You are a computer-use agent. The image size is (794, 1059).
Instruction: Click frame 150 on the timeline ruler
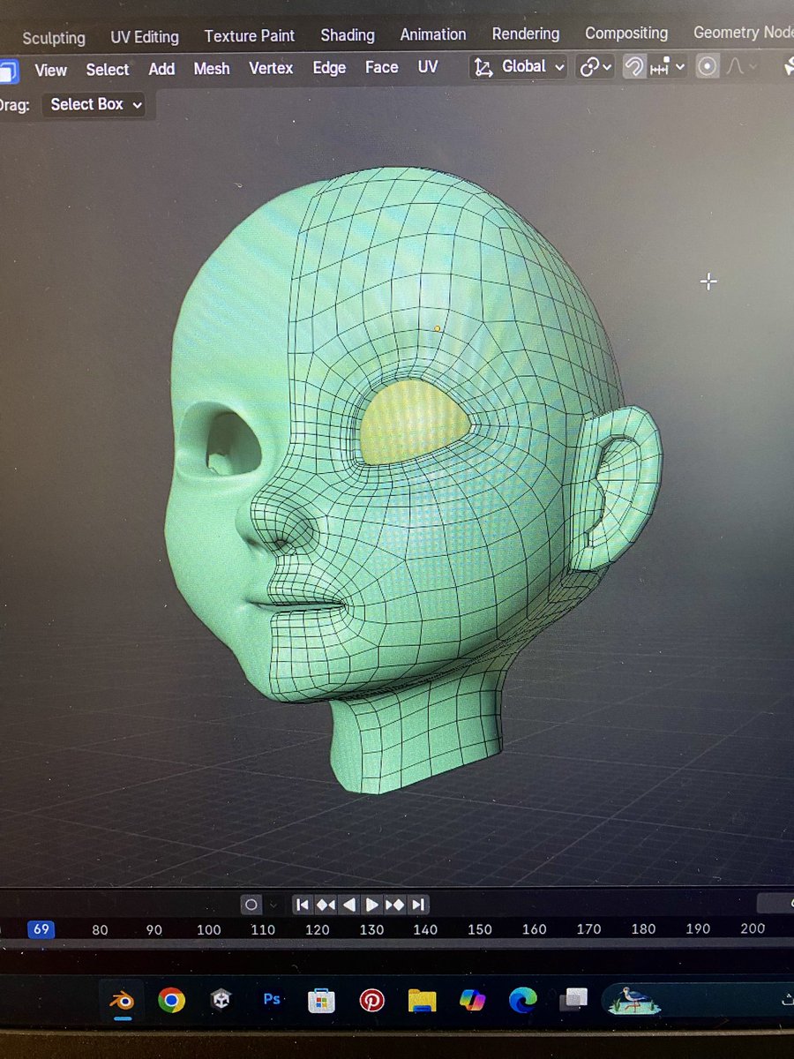[x=480, y=929]
